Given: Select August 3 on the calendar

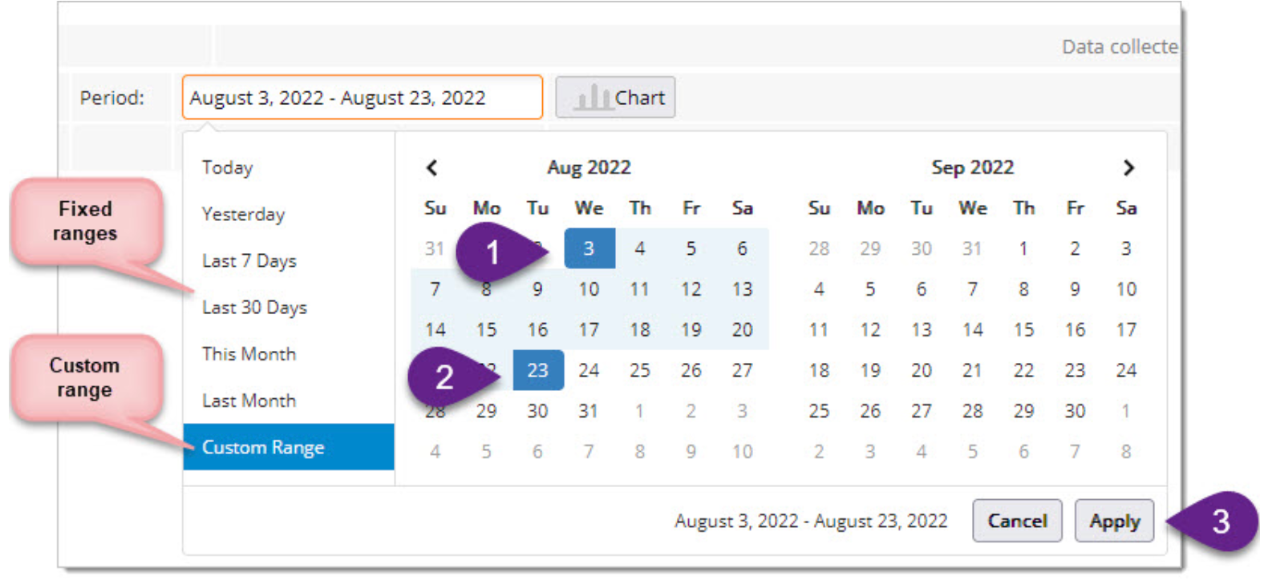Looking at the screenshot, I should pos(589,248).
